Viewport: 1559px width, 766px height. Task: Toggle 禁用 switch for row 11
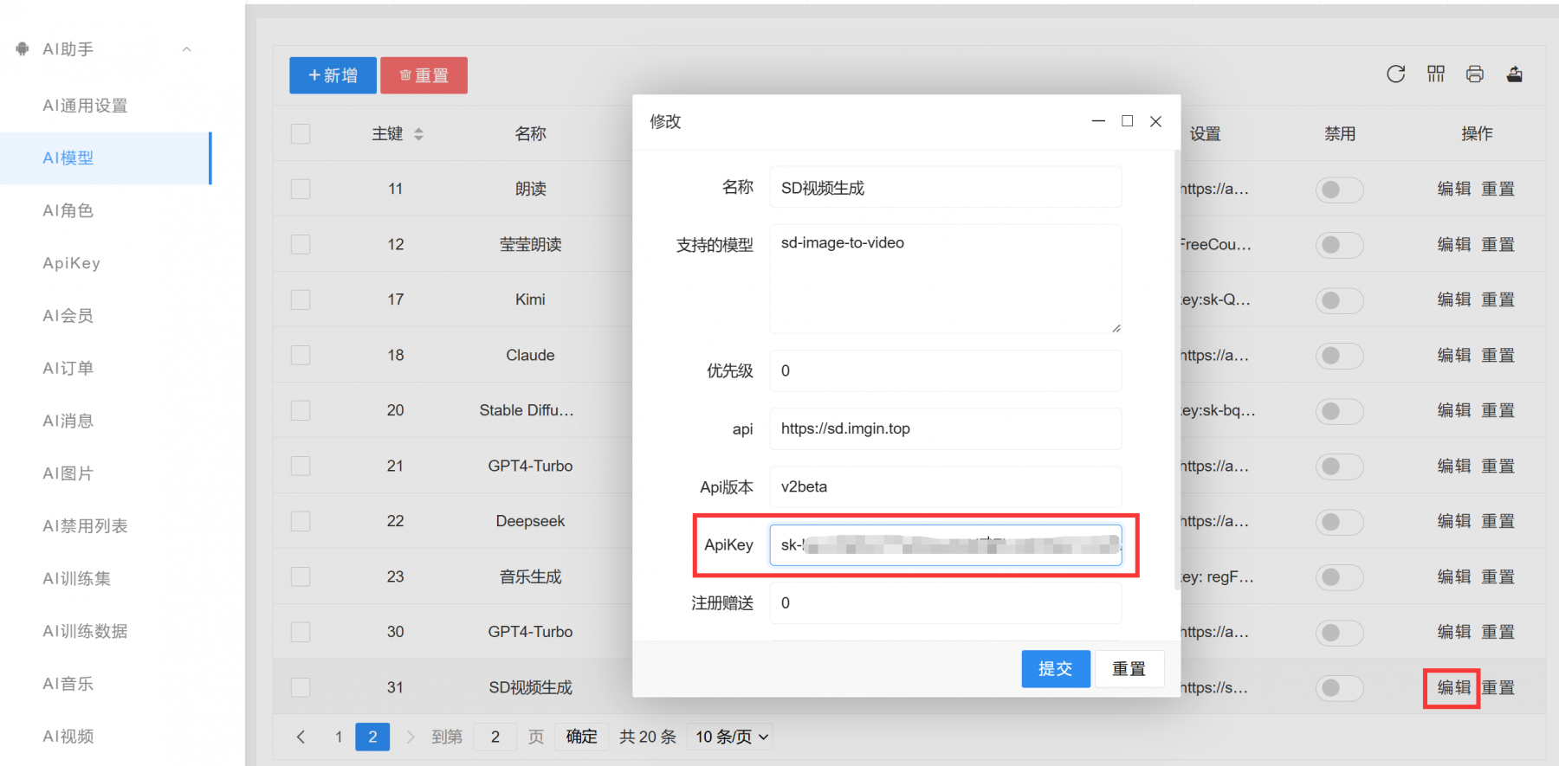coord(1339,190)
